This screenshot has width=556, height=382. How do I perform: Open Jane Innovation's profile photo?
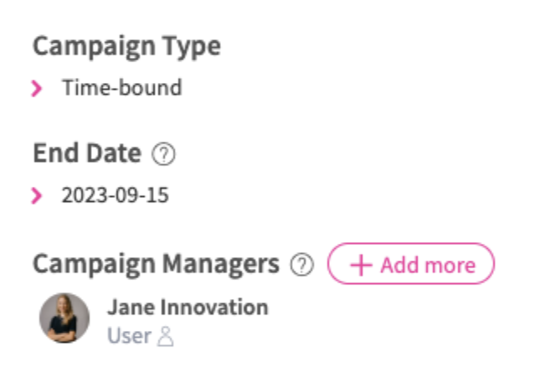(64, 317)
